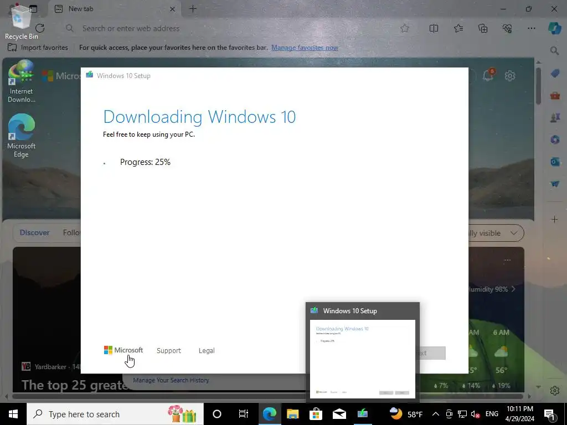Open Copilot icon in Edge
567x425 pixels.
point(554,28)
